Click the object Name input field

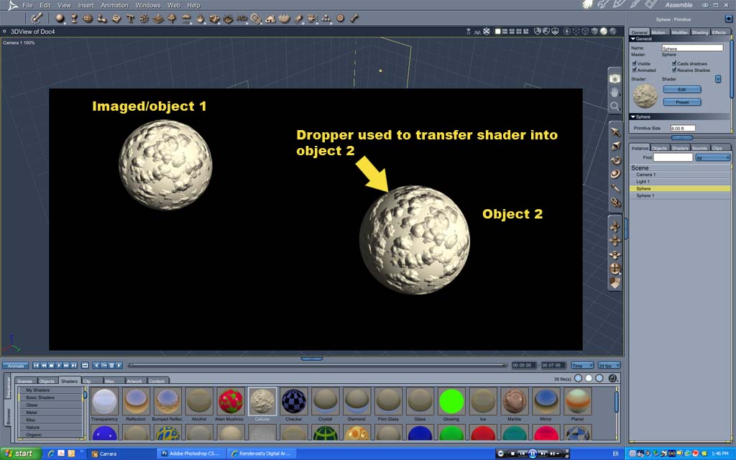692,48
